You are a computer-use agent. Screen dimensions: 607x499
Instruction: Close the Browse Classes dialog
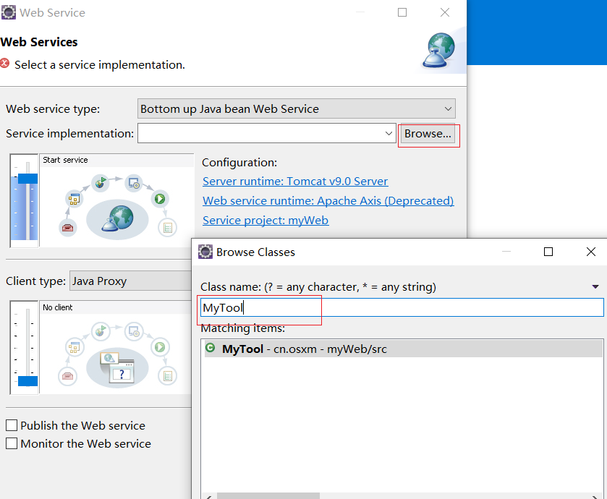(591, 252)
